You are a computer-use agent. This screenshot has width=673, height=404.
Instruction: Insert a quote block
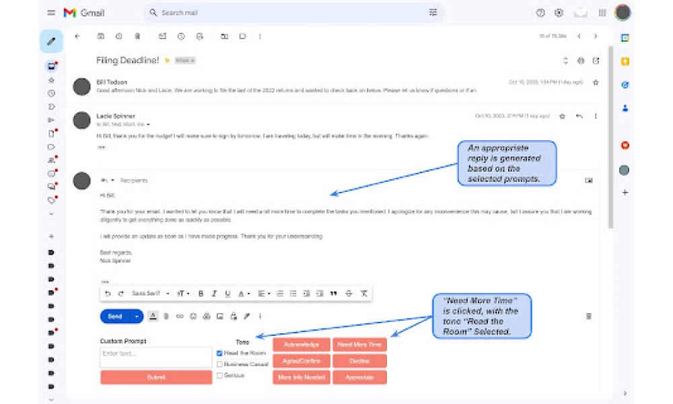coord(334,294)
